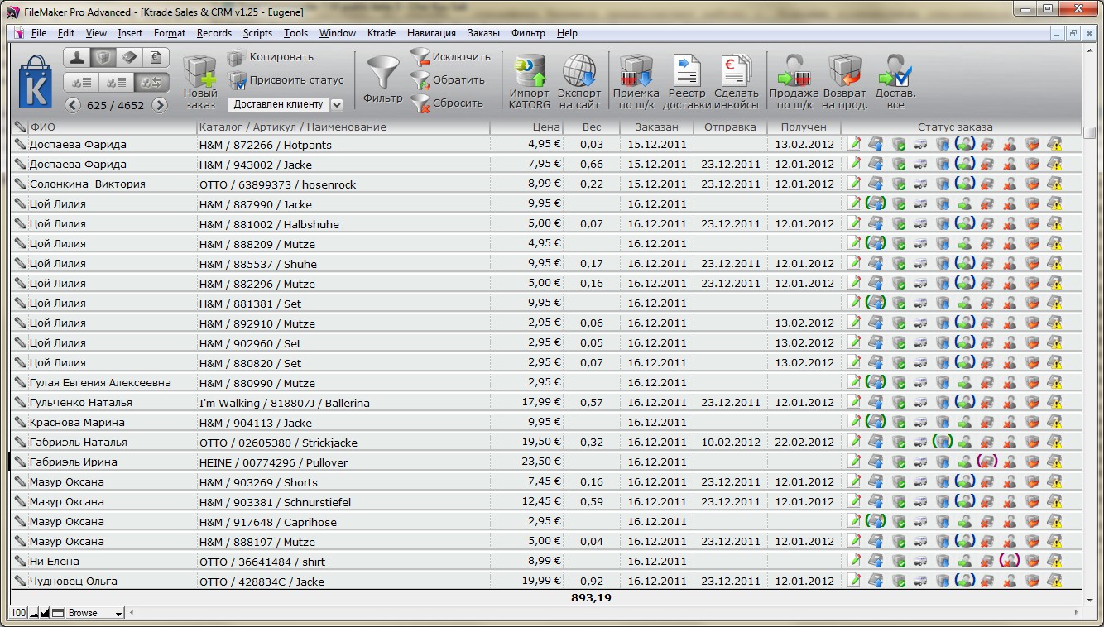Switch to the box (orders) section button

103,58
